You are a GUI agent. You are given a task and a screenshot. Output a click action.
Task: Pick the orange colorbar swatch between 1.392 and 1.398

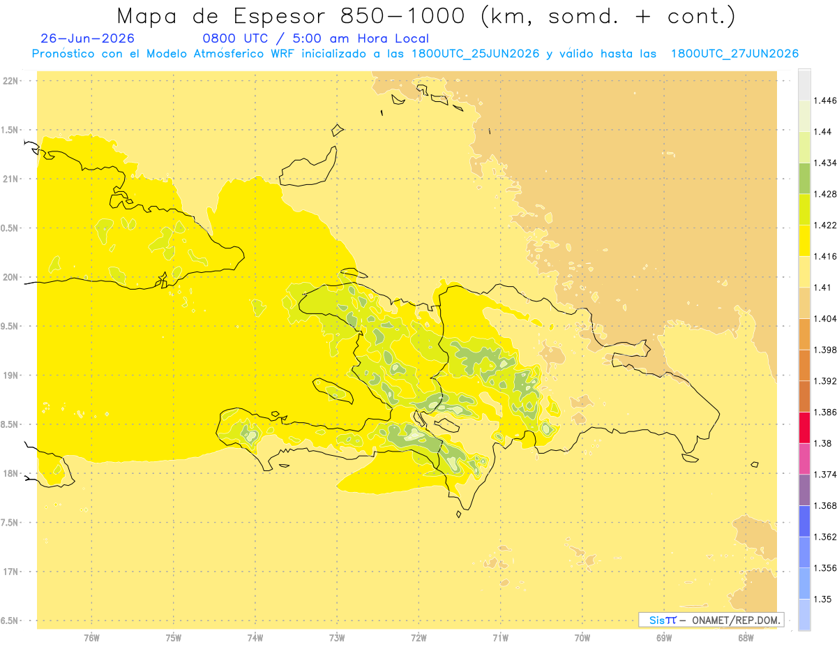(804, 365)
